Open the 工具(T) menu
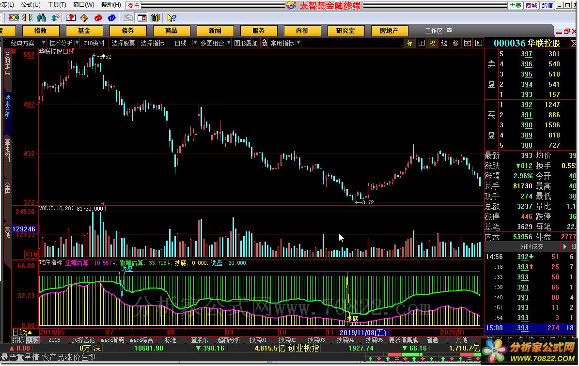Screen dimensions: 579x366 (x=57, y=5)
